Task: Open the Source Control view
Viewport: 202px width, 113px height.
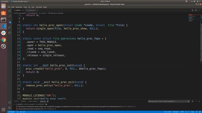Action: coord(10,22)
